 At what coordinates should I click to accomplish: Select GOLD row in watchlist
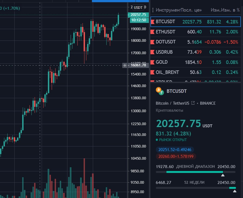pos(196,62)
